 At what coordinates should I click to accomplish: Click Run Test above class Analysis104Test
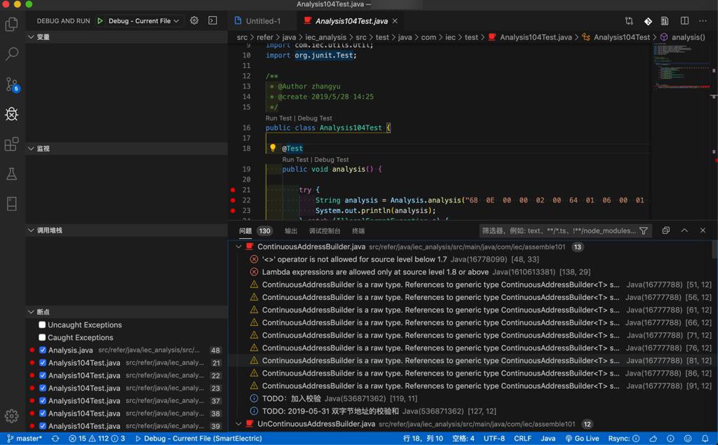[x=278, y=118]
